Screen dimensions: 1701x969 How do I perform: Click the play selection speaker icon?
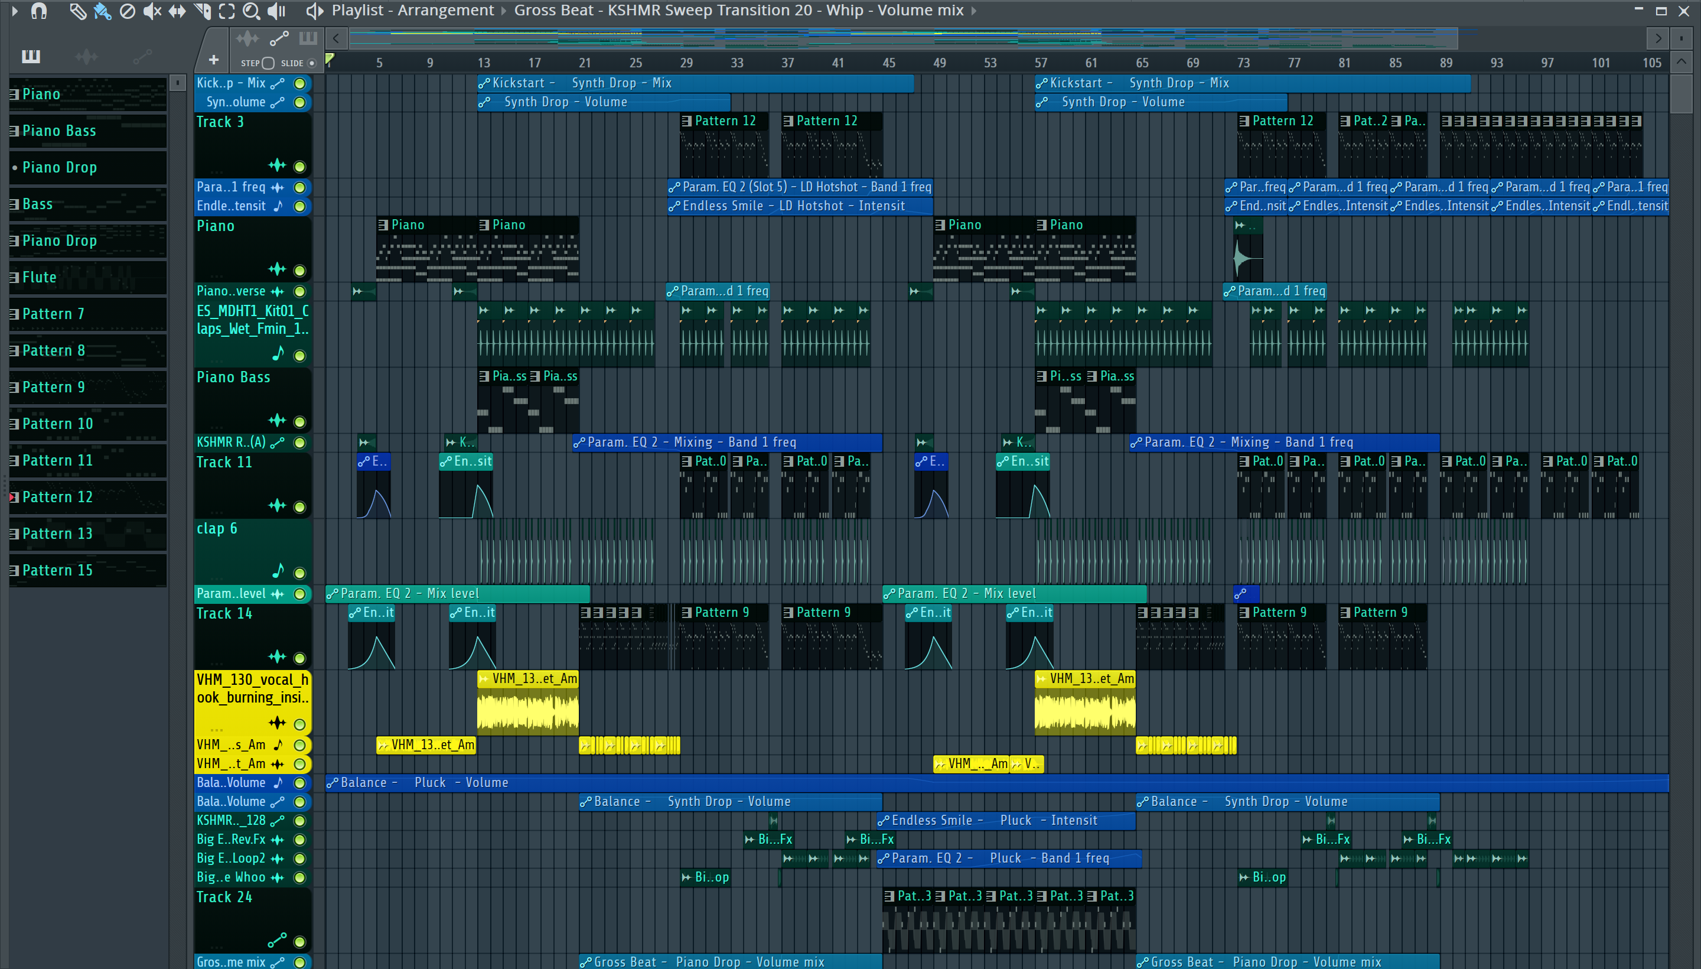click(314, 11)
